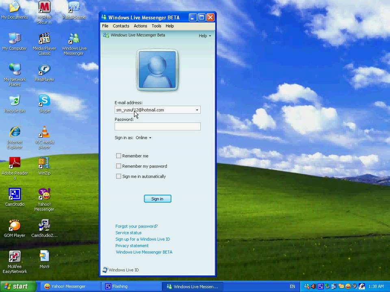Click the Sign in button
This screenshot has width=390, height=292.
[158, 199]
